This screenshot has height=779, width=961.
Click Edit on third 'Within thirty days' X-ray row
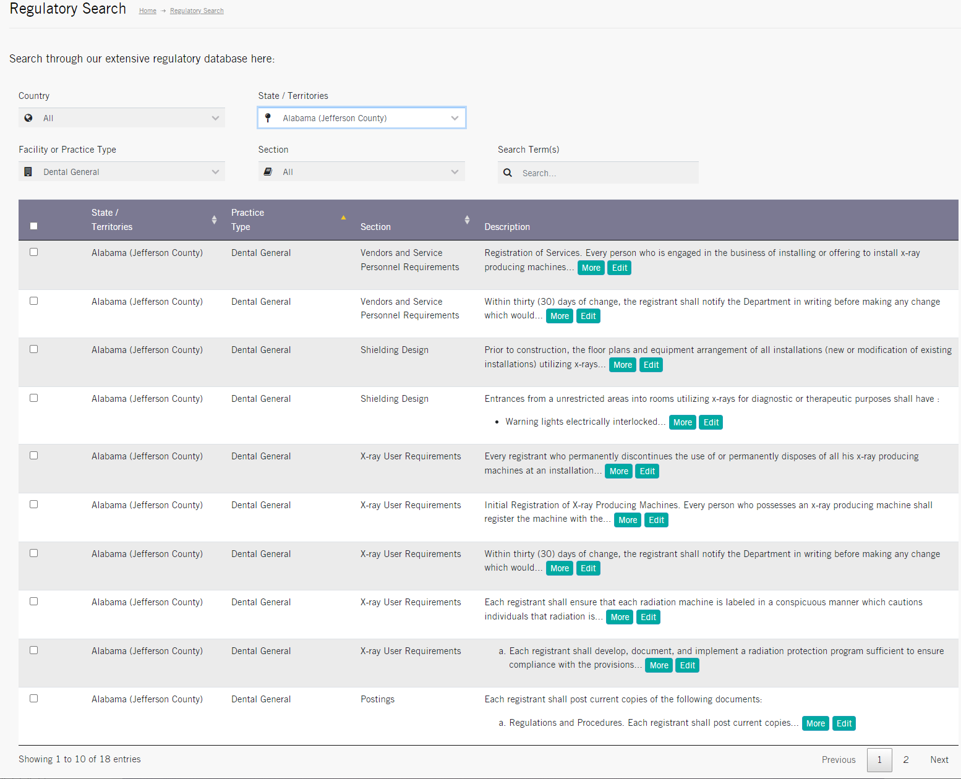point(588,568)
